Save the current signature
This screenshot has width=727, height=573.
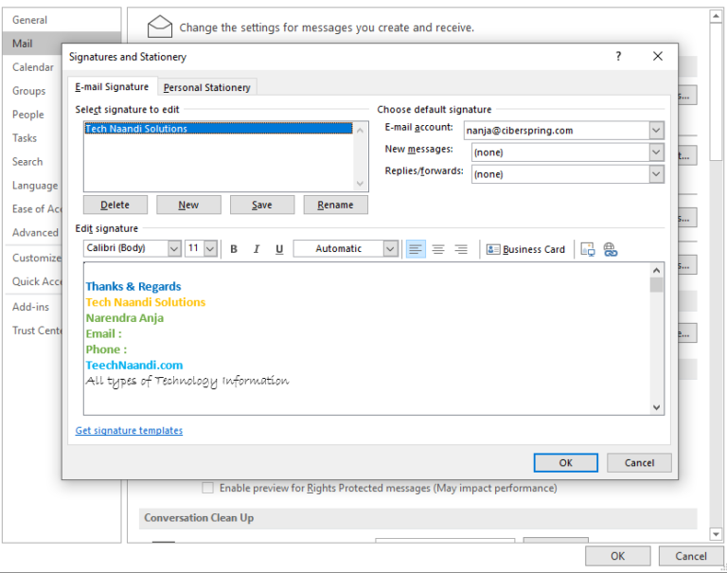(x=262, y=205)
